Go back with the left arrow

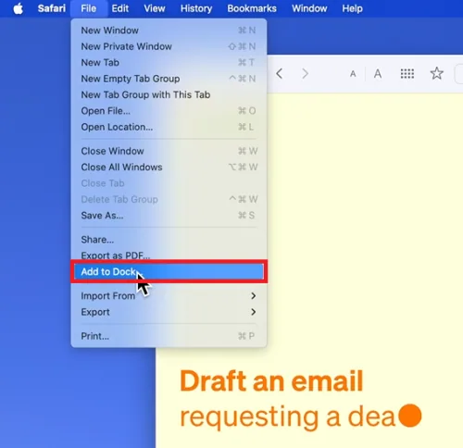coord(280,73)
